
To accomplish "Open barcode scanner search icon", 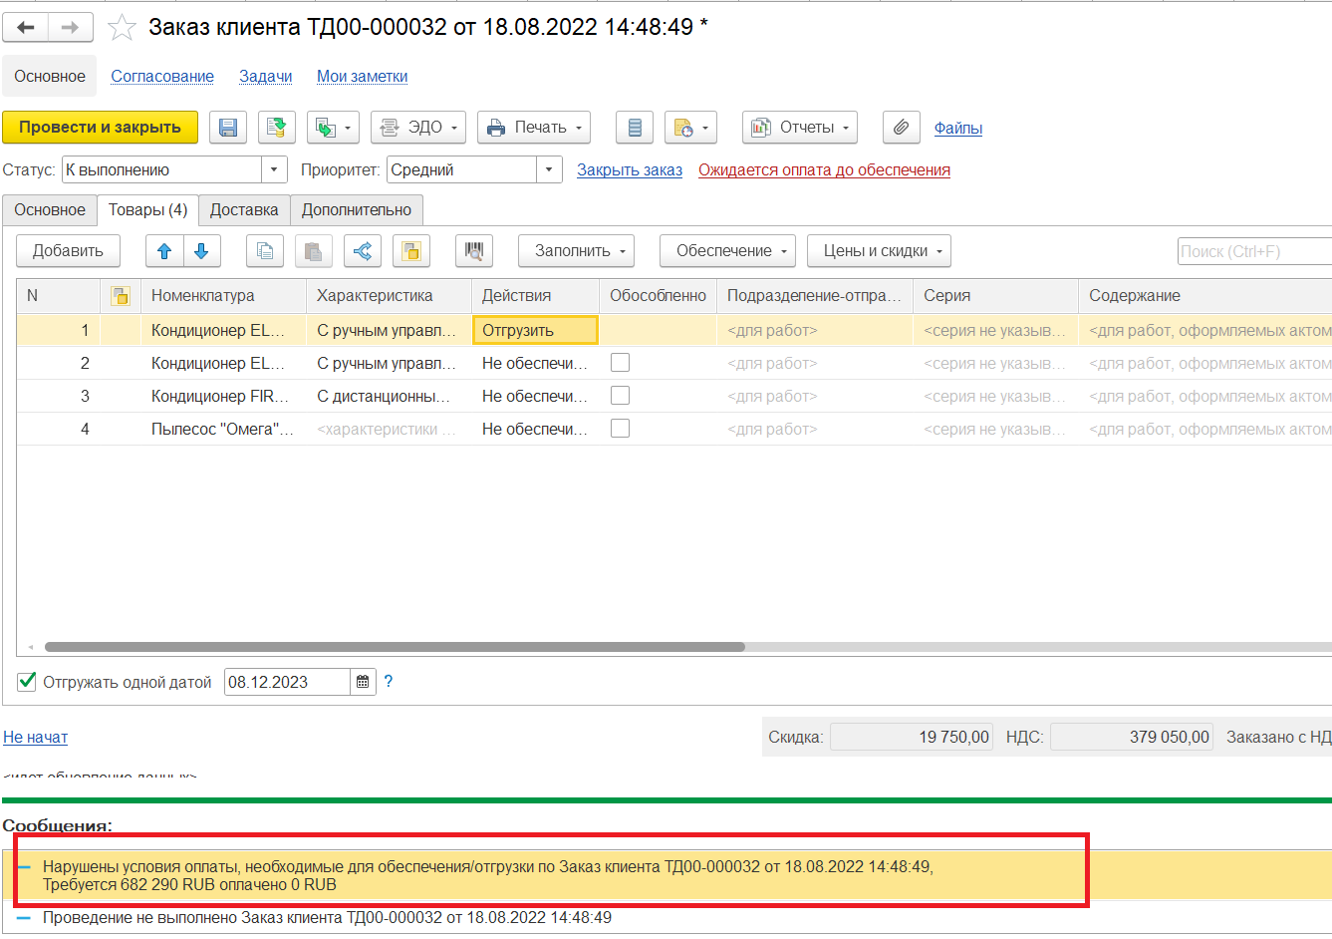I will 474,251.
